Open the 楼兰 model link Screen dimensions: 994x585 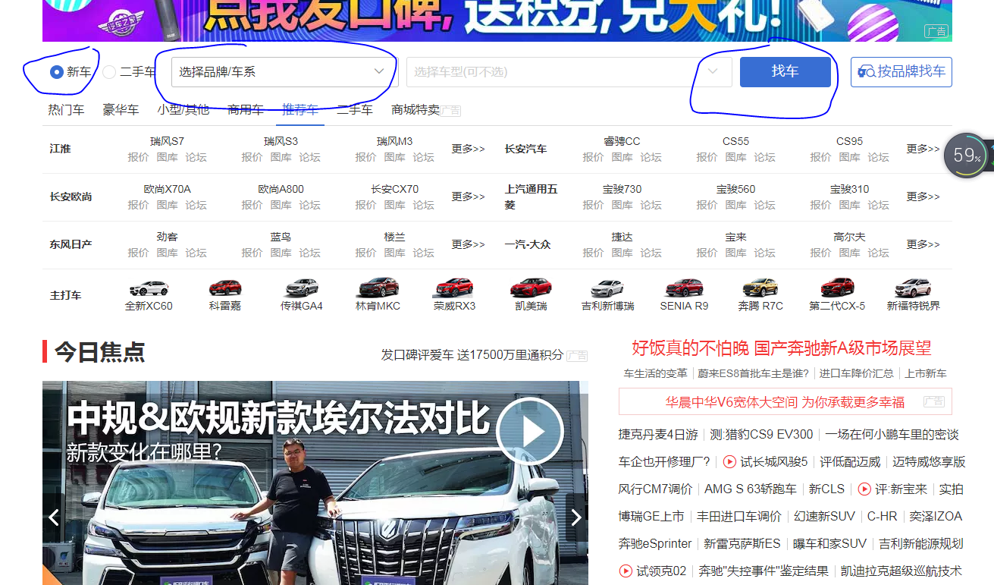coord(394,237)
